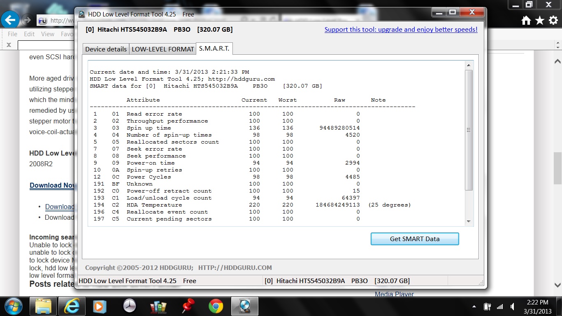Click the browser page scroll-up arrow

click(558, 62)
